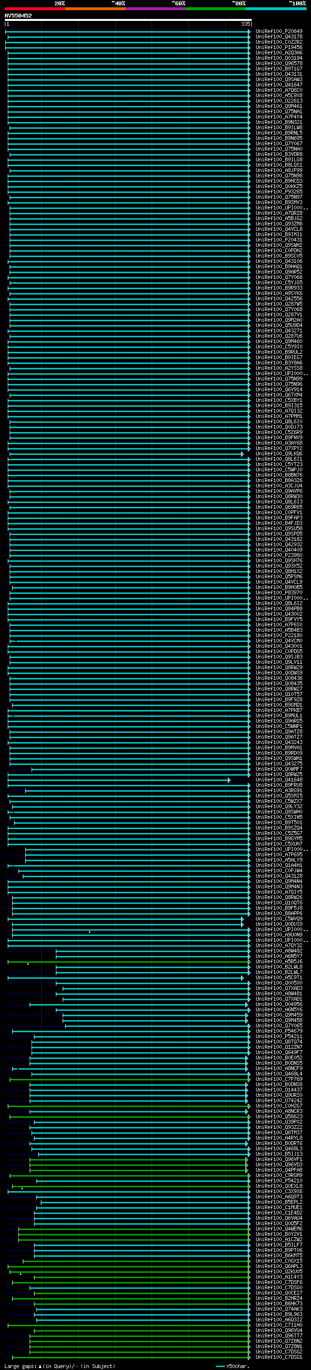This screenshot has height=1370, width=311.
Task: Select the UniRef100_Q43106 label
Action: click(279, 261)
